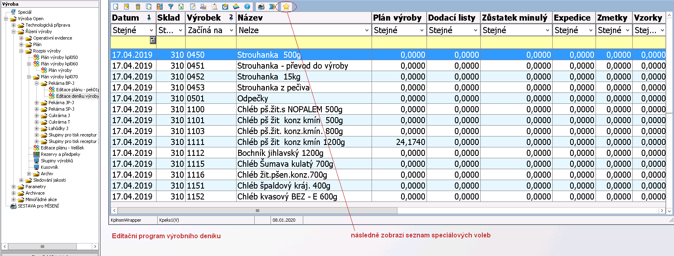Open 'SESTAVA pro MÍSENÍ' in tree

[38, 206]
